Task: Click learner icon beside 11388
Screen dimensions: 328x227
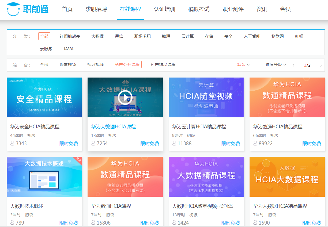Action: [174, 143]
